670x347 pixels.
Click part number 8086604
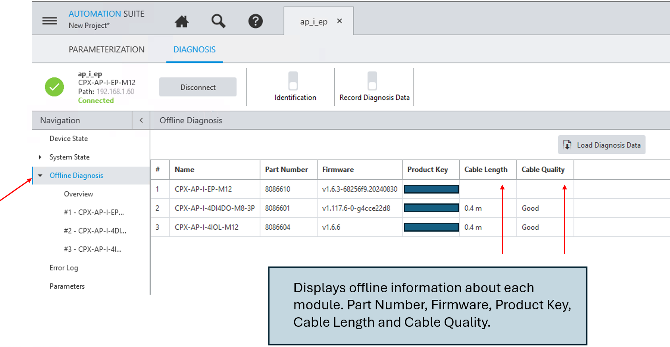[277, 227]
